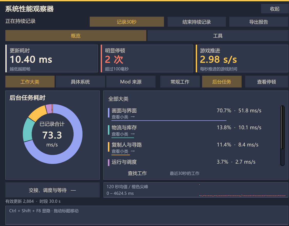This screenshot has height=226, width=289.
Task: Collapse the 交接、调度与等待 section
Action: click(x=52, y=190)
